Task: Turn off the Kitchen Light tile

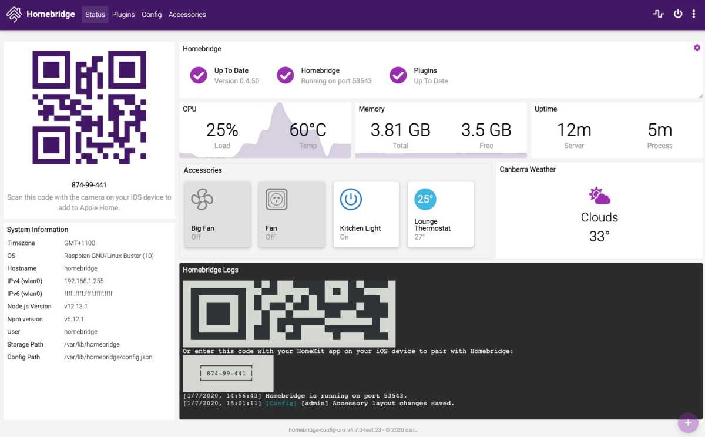Action: click(366, 214)
